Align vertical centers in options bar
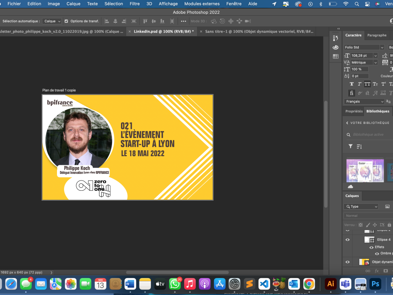Viewport: 393px width, 295px height. point(154,21)
